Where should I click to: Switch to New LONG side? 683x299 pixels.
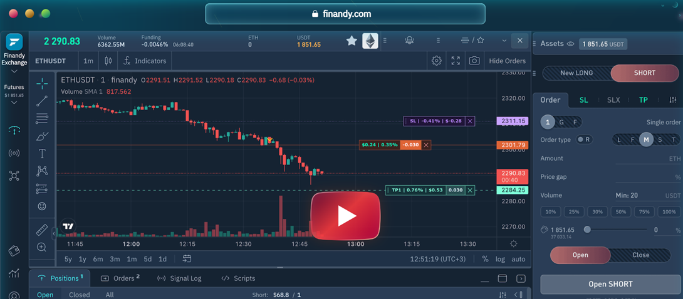pos(576,73)
